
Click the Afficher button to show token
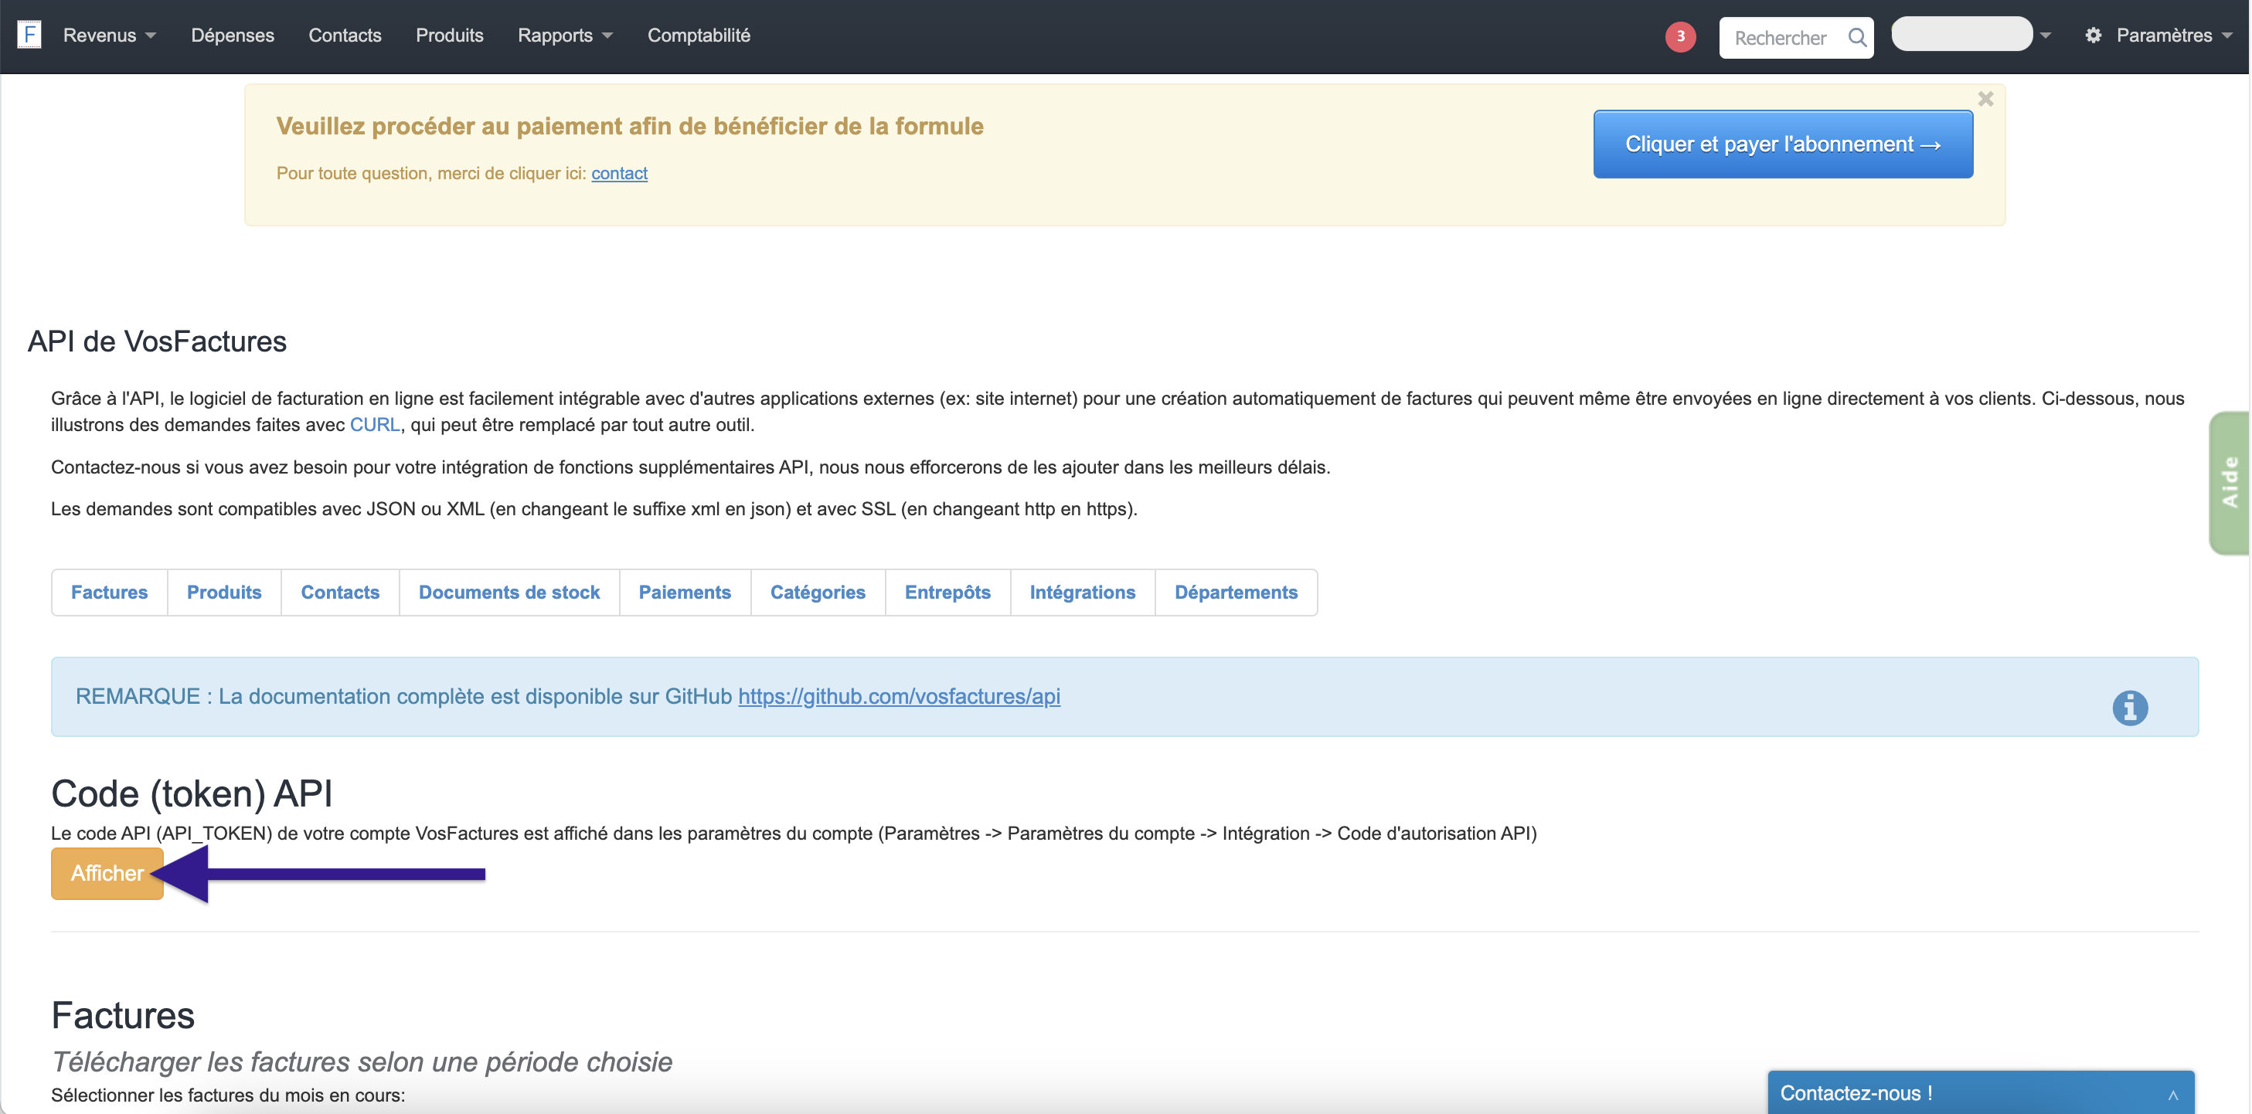click(107, 873)
